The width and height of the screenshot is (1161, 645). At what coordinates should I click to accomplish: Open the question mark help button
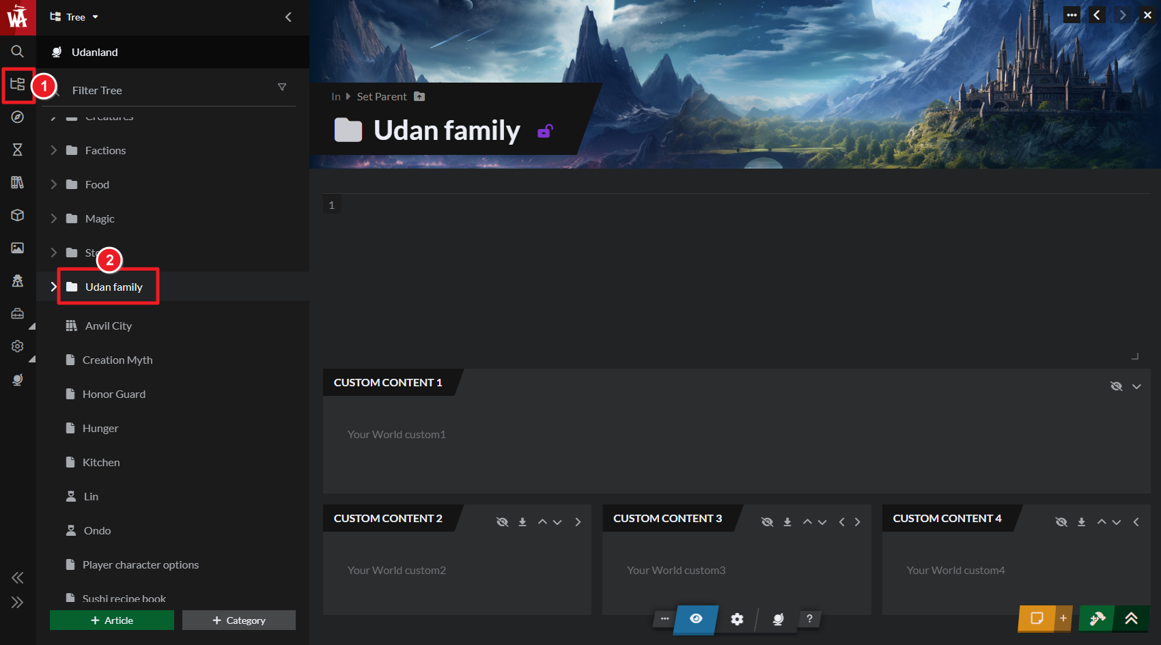[x=809, y=618]
